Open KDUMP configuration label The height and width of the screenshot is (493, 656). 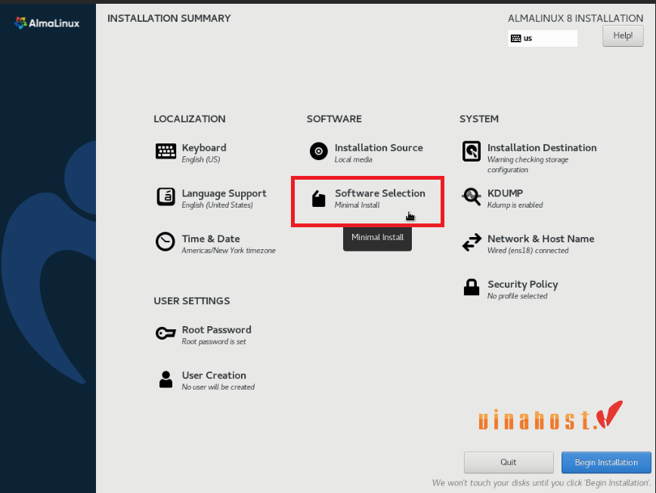pos(505,193)
